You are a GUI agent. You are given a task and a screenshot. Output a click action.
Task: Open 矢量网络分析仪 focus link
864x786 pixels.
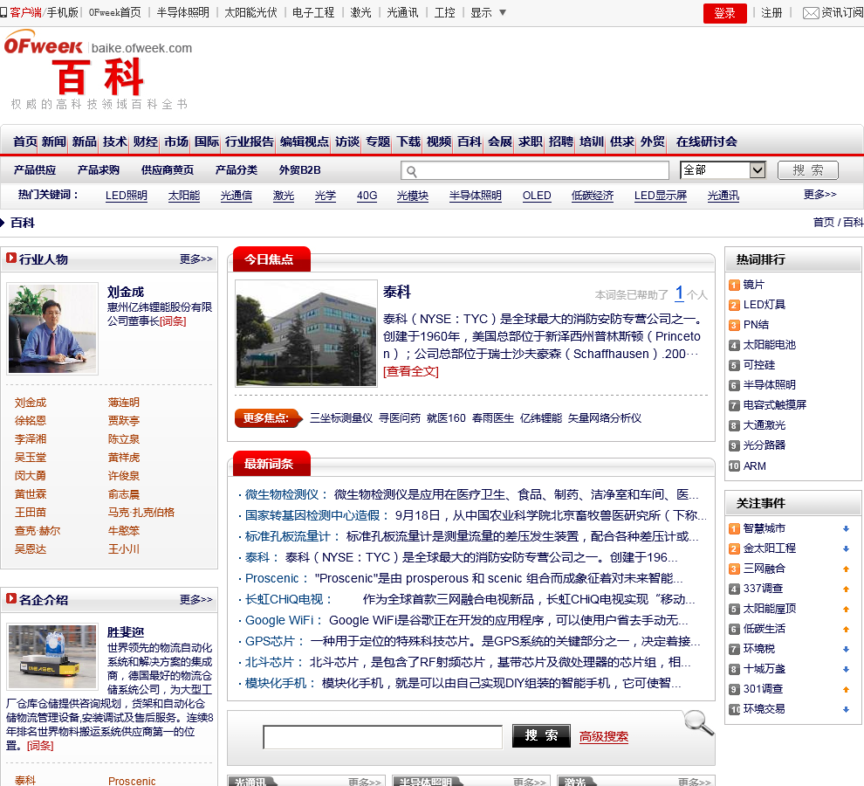pos(605,418)
